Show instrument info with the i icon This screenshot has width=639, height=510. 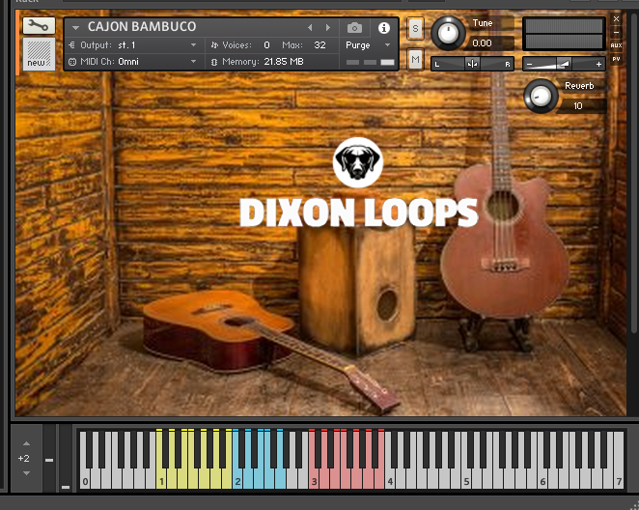(x=384, y=27)
